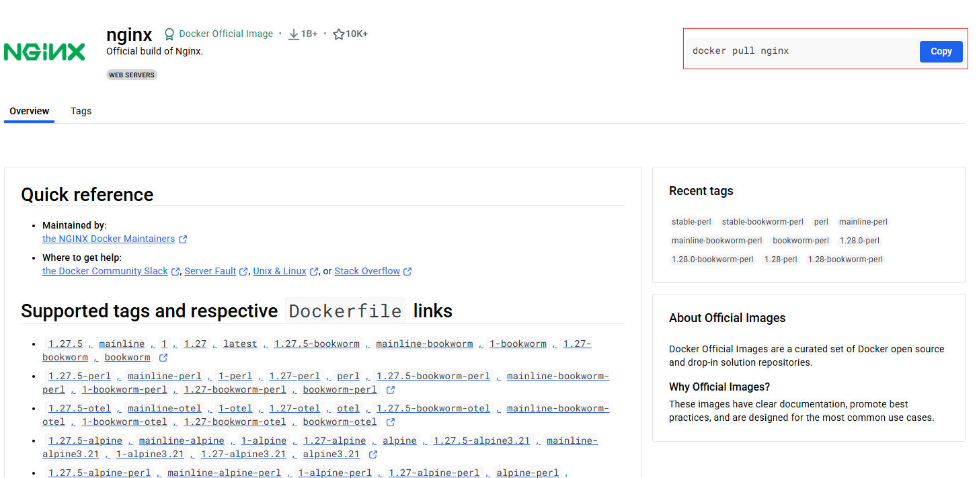Open the 1-bookworm tag link
Viewport: 979px width, 478px height.
point(518,344)
